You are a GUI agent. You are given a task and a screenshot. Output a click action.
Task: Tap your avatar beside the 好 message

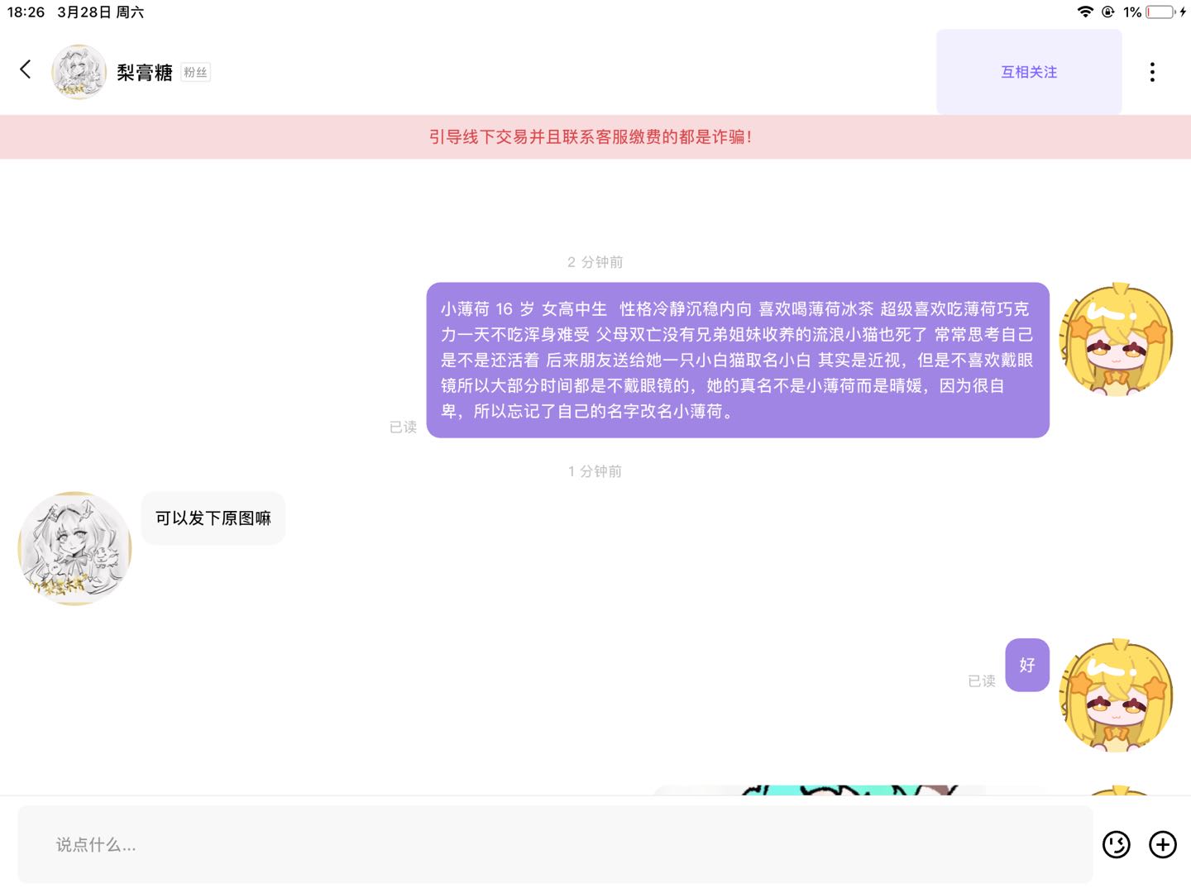click(x=1117, y=695)
